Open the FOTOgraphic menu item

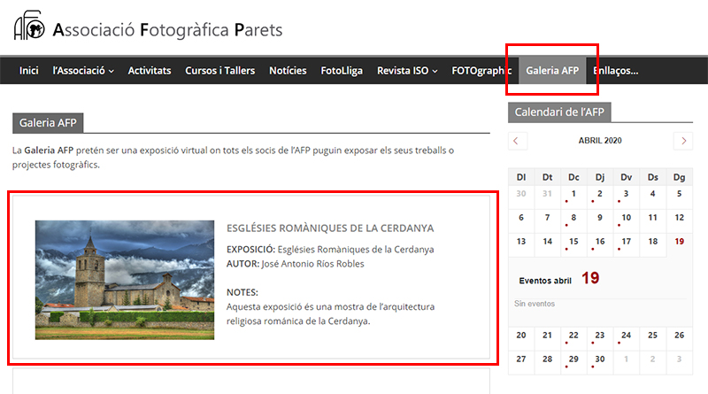[481, 71]
